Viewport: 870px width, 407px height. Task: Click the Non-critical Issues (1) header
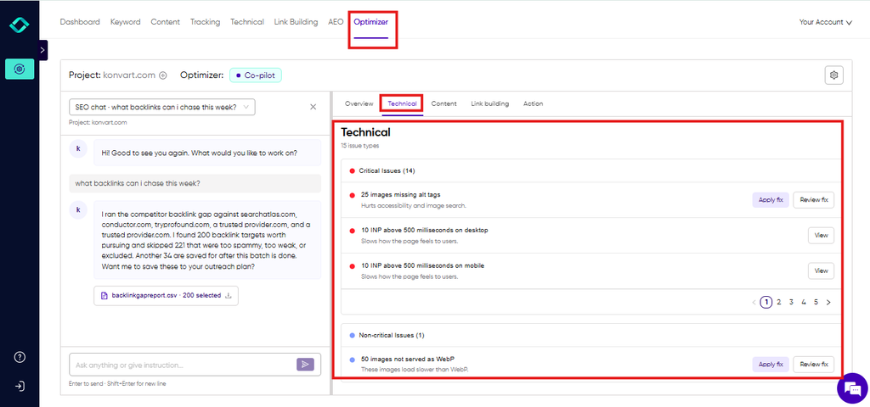[x=392, y=336]
